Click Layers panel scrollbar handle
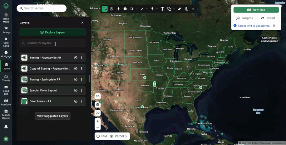The image size is (286, 145). 90,78
